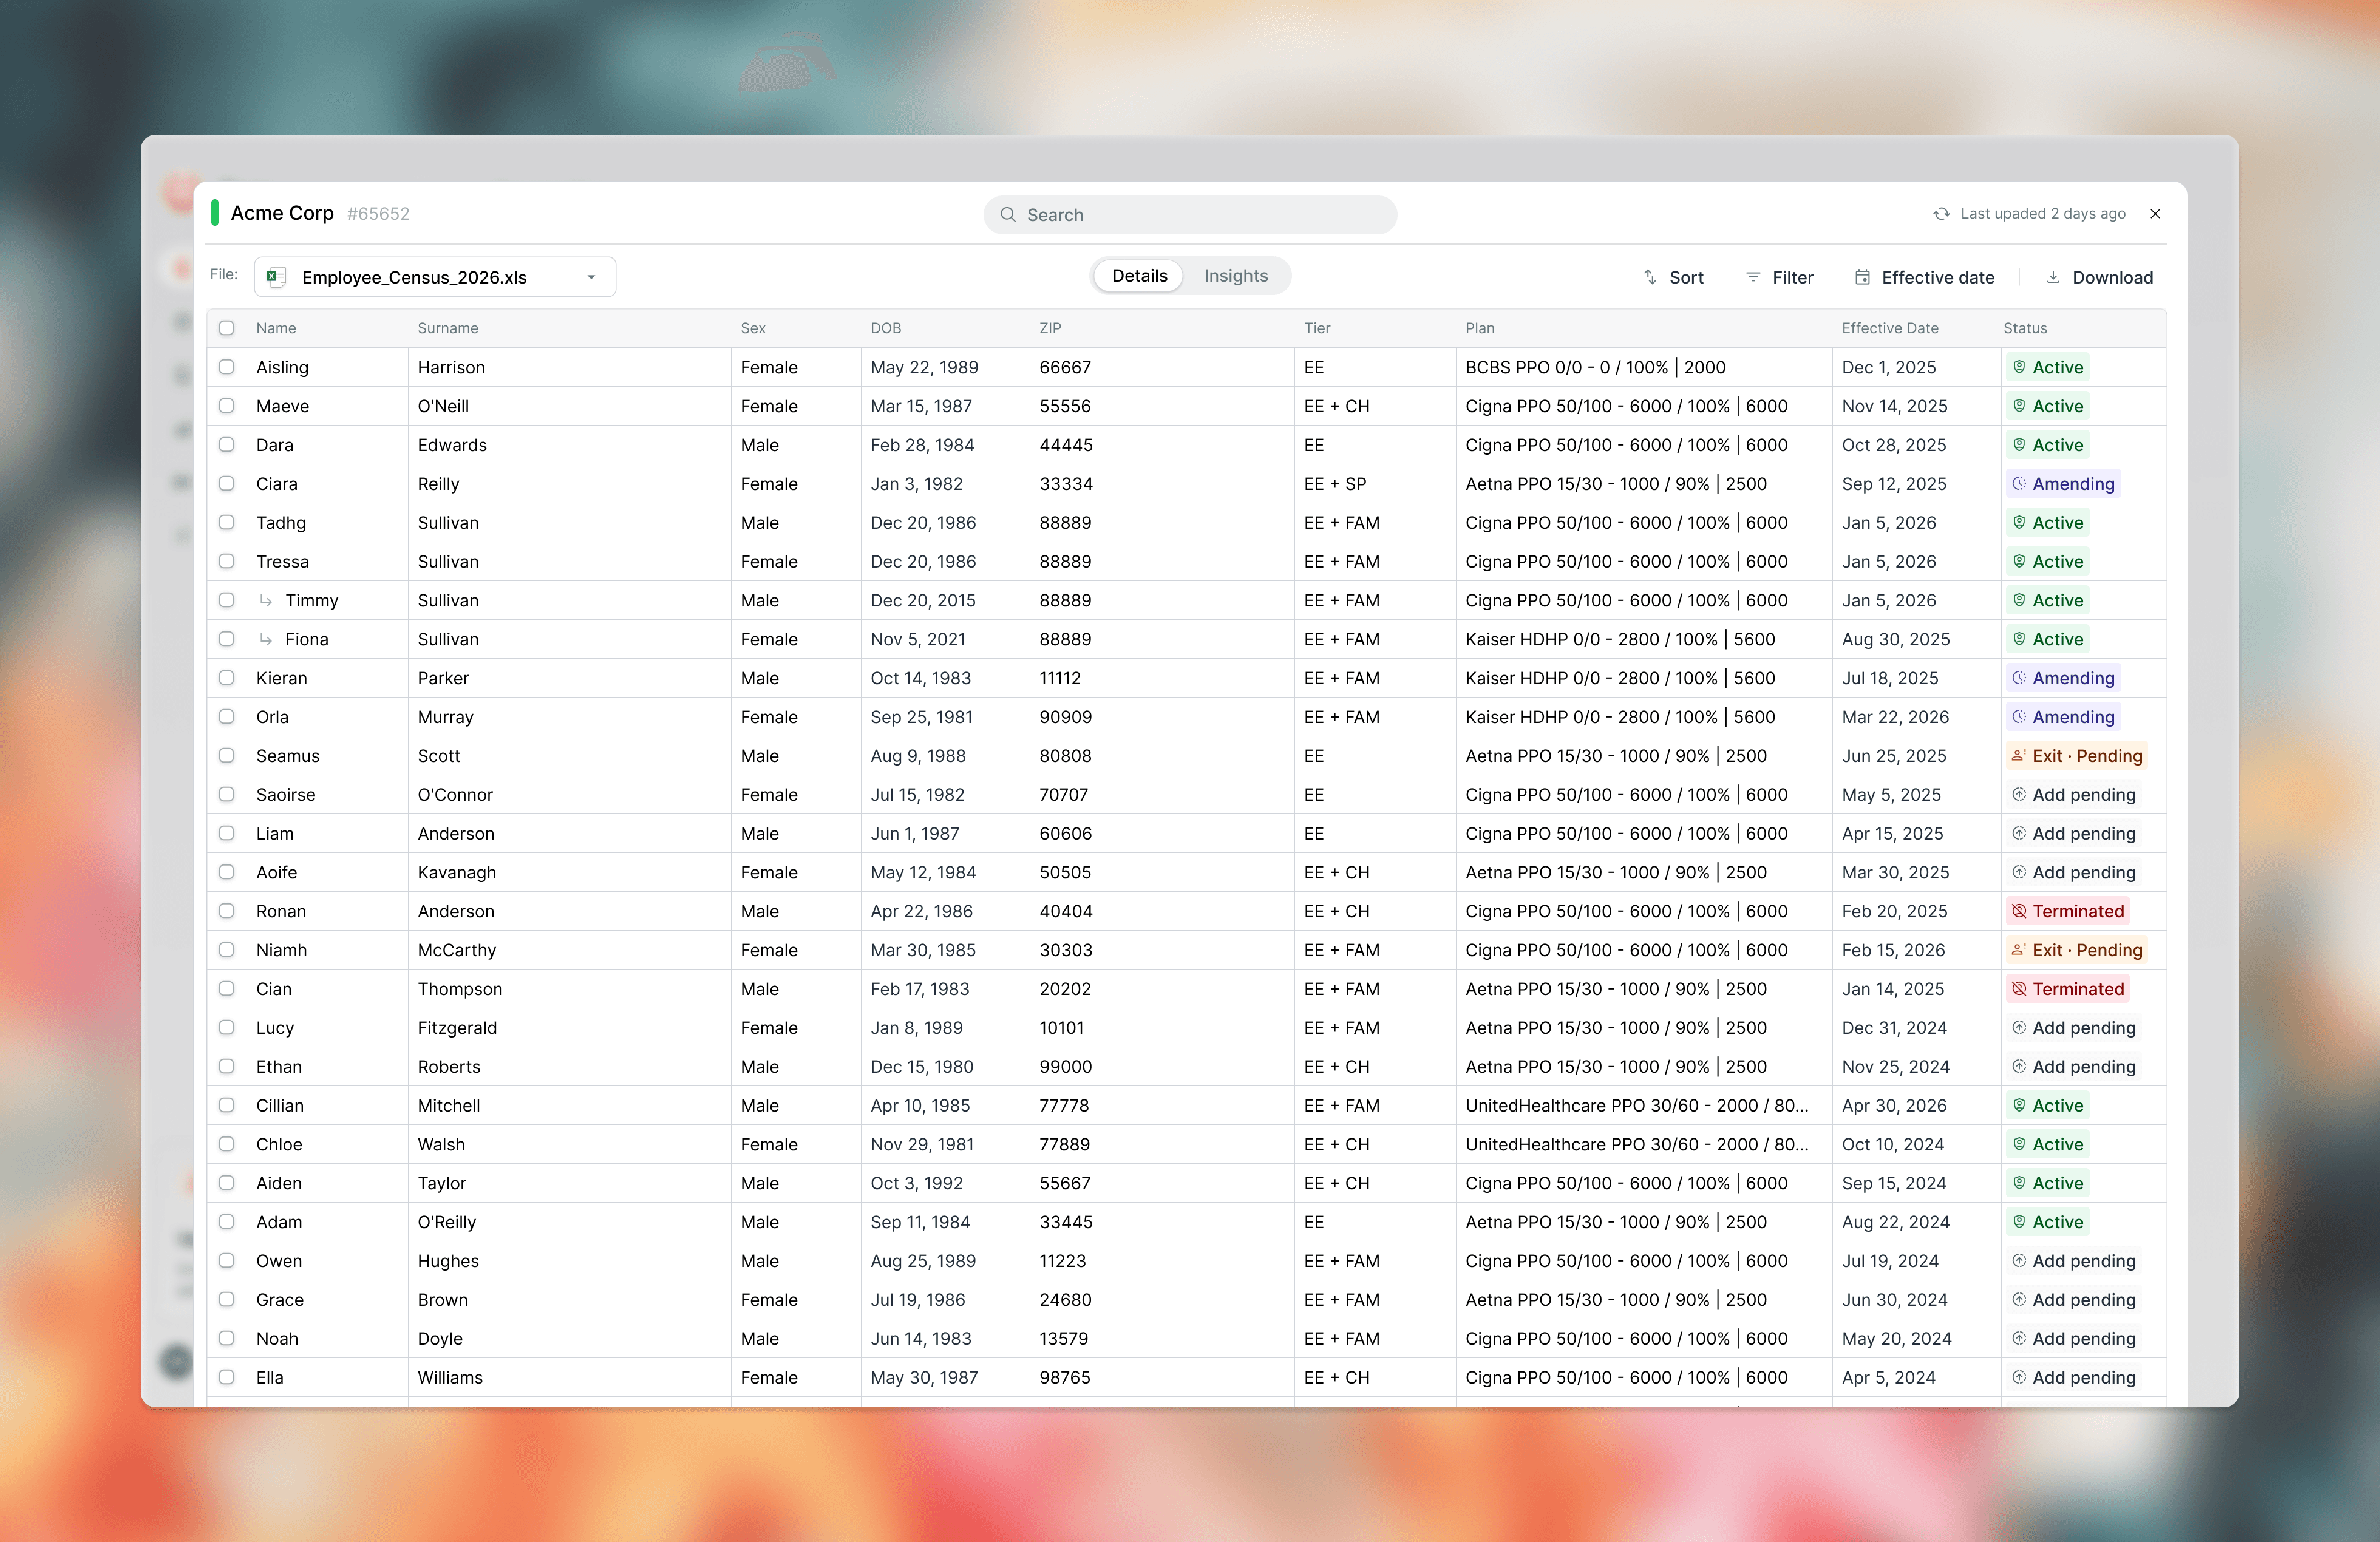Toggle the select-all checkbox in table header
This screenshot has height=1542, width=2380.
[227, 328]
